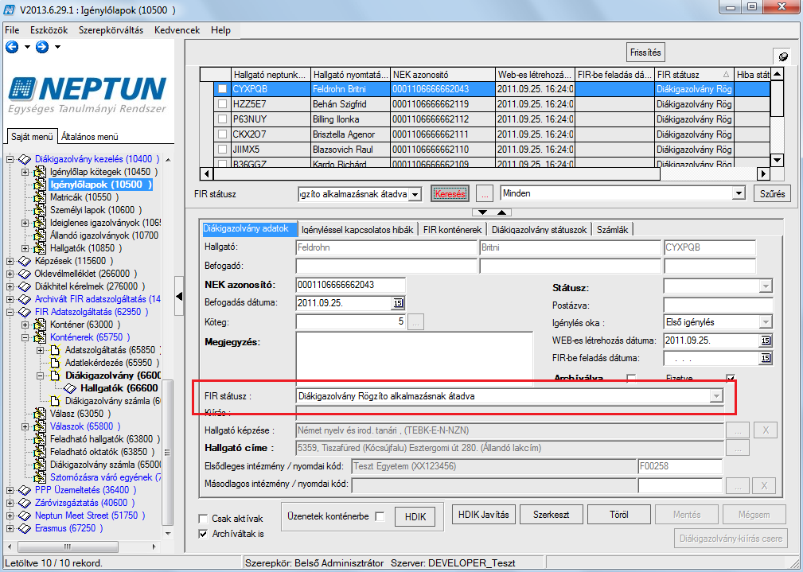This screenshot has height=572, width=803.
Task: Click Adatlekérdezés document icon
Action: pos(55,363)
